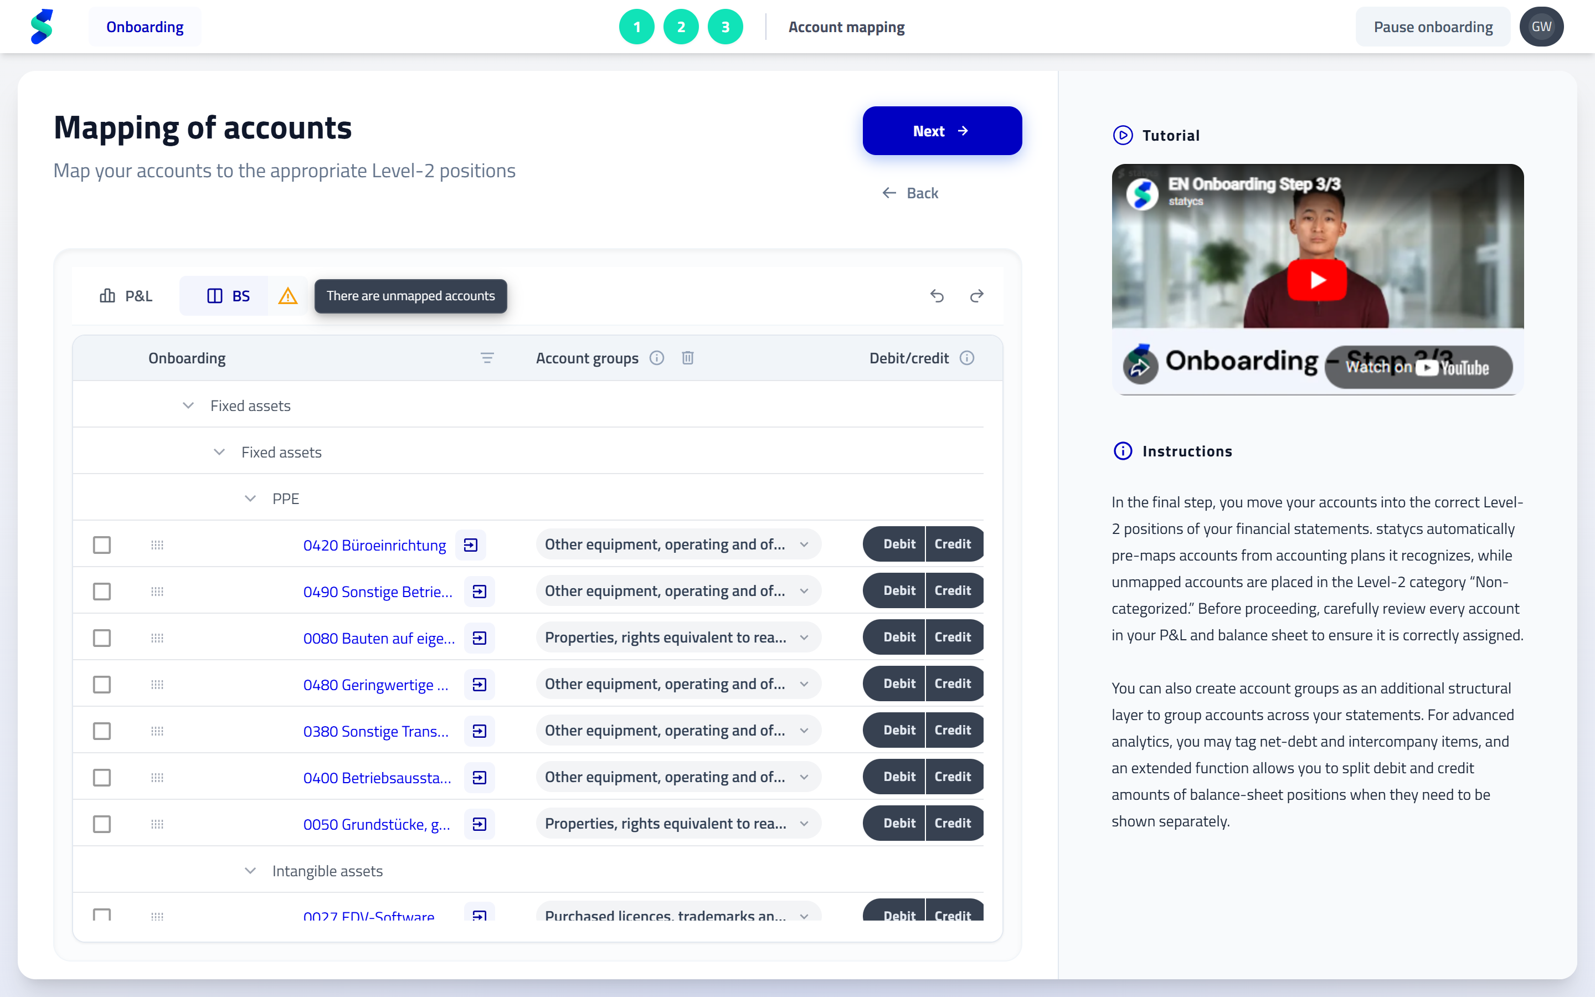Check the box for 0420 Büroeinrichtung
Image resolution: width=1595 pixels, height=997 pixels.
coord(101,544)
